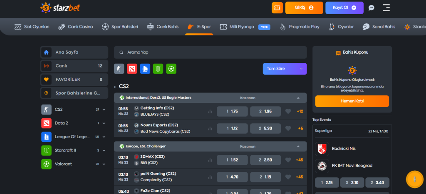This screenshot has width=426, height=194.
Task: Click the live broadcast icon beside Canlı
Action: (x=46, y=66)
